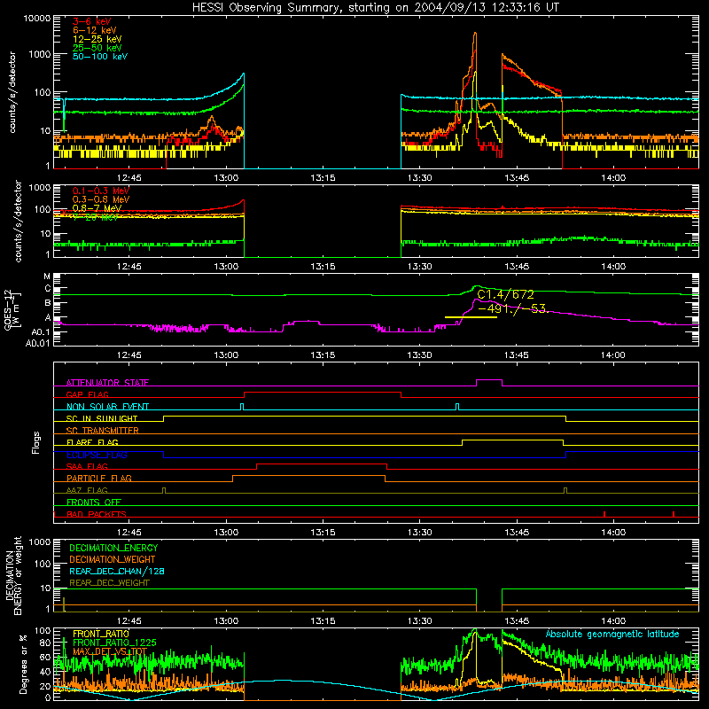Click the vertical Flags axis label
The image size is (709, 709).
[x=36, y=442]
